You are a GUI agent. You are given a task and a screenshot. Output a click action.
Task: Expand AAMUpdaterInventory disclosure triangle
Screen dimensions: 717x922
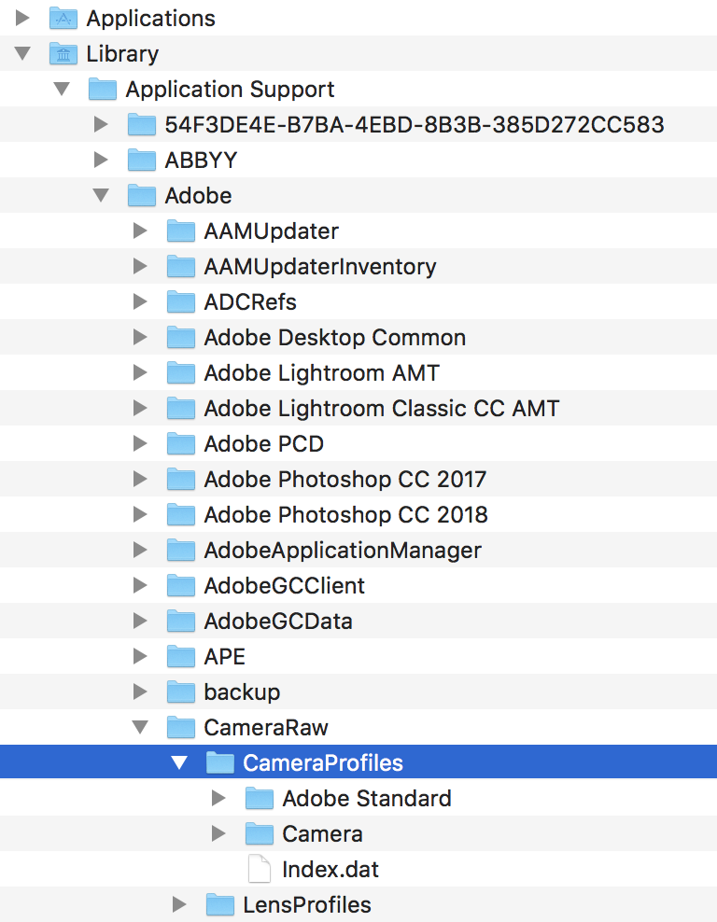[x=140, y=266]
